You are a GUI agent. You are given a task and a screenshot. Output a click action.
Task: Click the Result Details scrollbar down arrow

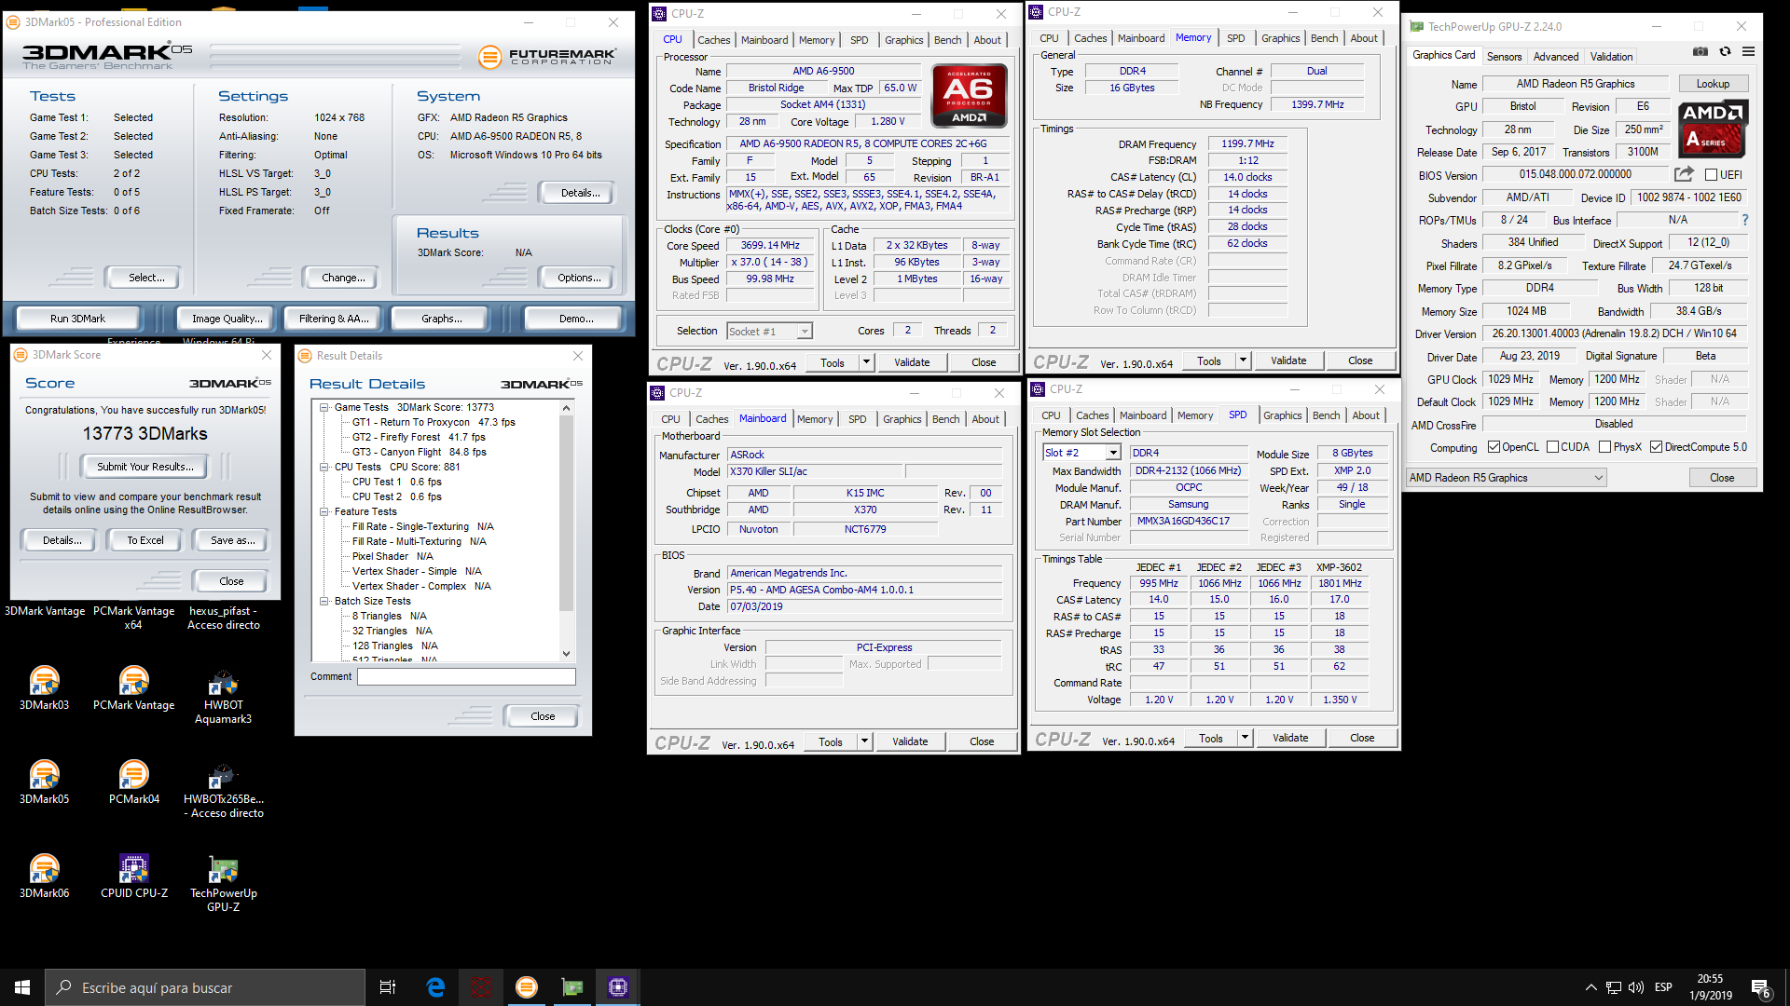click(x=566, y=654)
